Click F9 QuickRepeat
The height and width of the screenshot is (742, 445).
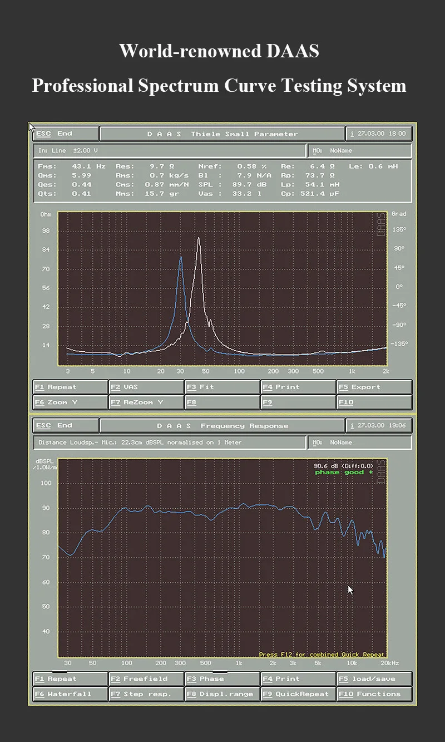coord(299,694)
